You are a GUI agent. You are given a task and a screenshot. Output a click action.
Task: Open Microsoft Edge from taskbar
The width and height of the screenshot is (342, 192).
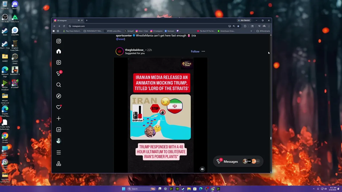pyautogui.click(x=201, y=189)
